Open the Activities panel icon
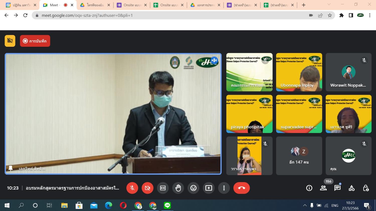The height and width of the screenshot is (211, 376). [x=351, y=188]
